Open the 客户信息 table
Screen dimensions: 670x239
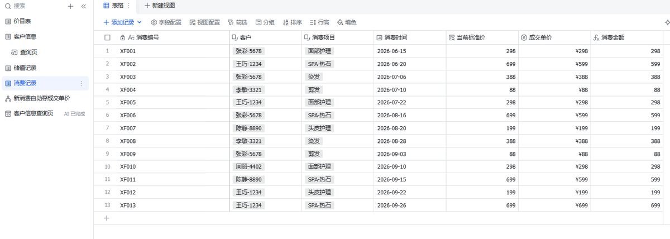coord(25,36)
